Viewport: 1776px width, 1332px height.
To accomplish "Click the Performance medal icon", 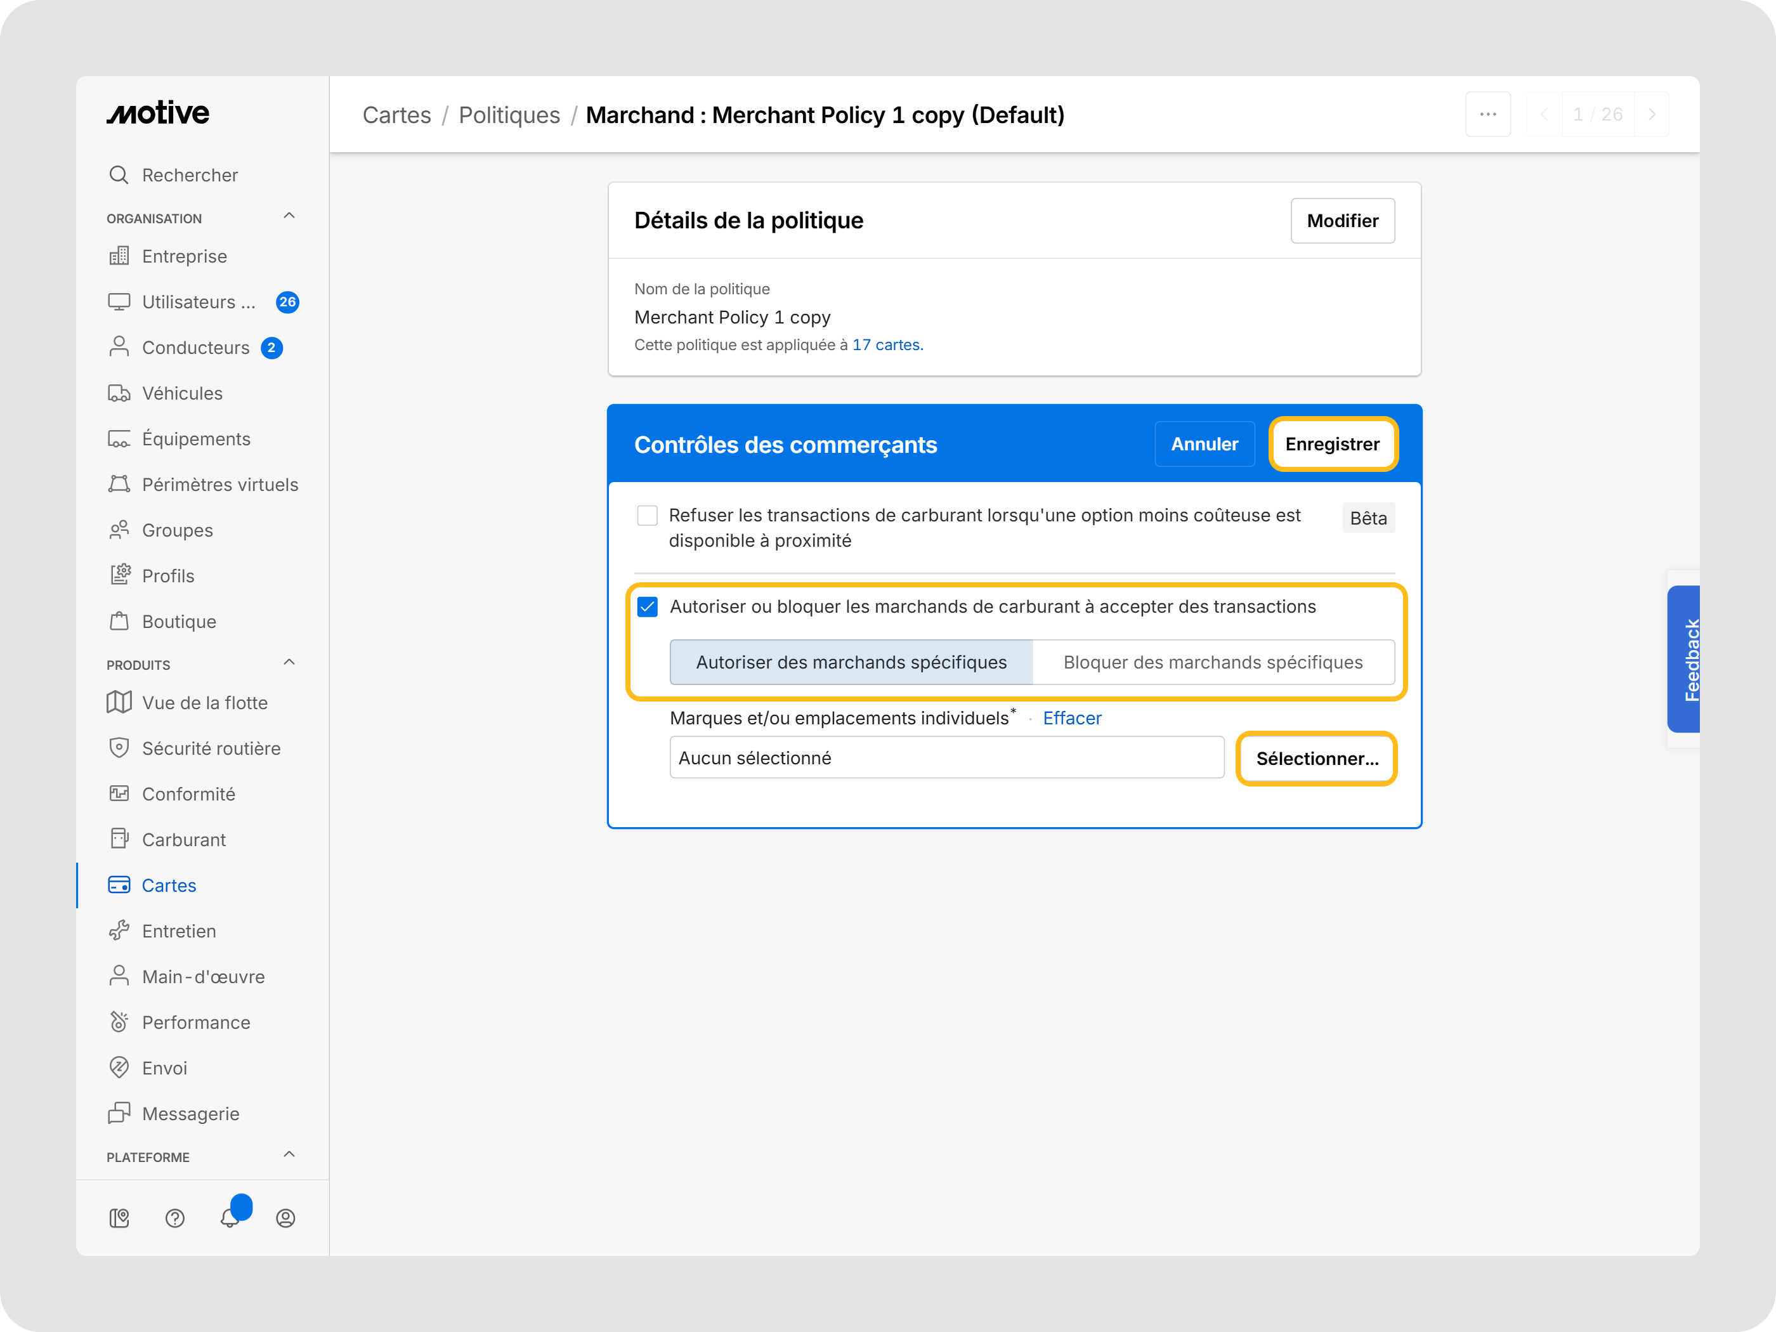I will point(119,1021).
